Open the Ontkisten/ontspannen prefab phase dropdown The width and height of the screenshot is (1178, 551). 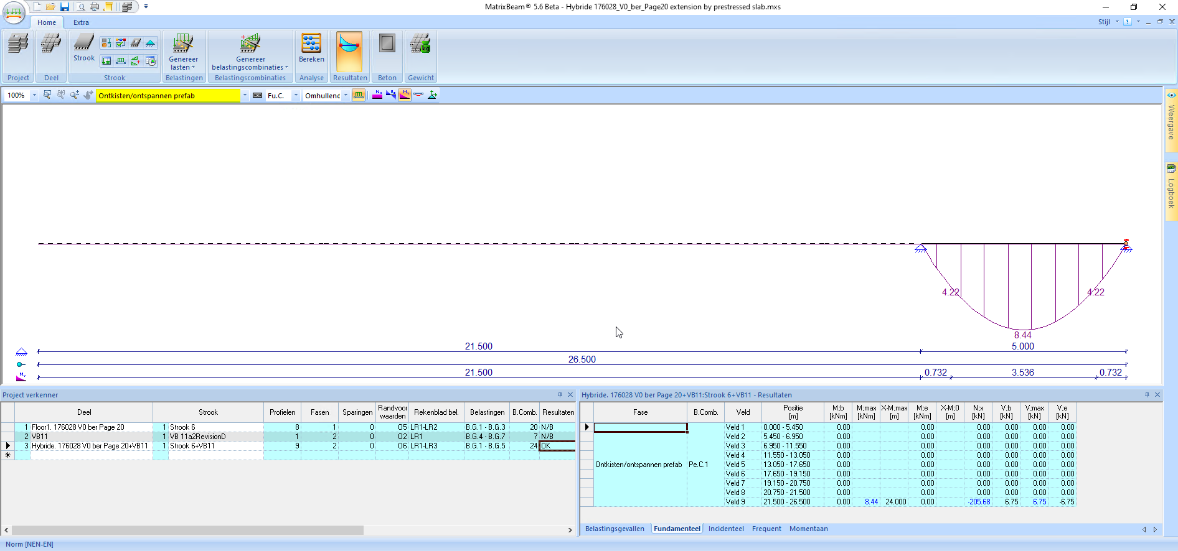pos(245,95)
